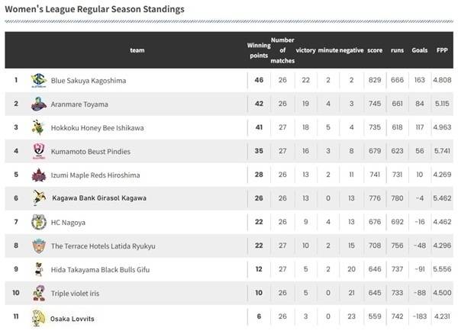Open the Osaka Lovvits team name

[72, 317]
